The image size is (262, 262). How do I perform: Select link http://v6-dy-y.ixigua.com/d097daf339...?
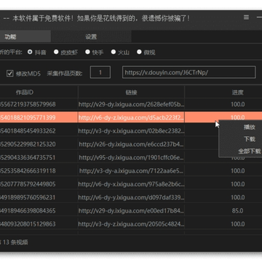tap(131, 197)
